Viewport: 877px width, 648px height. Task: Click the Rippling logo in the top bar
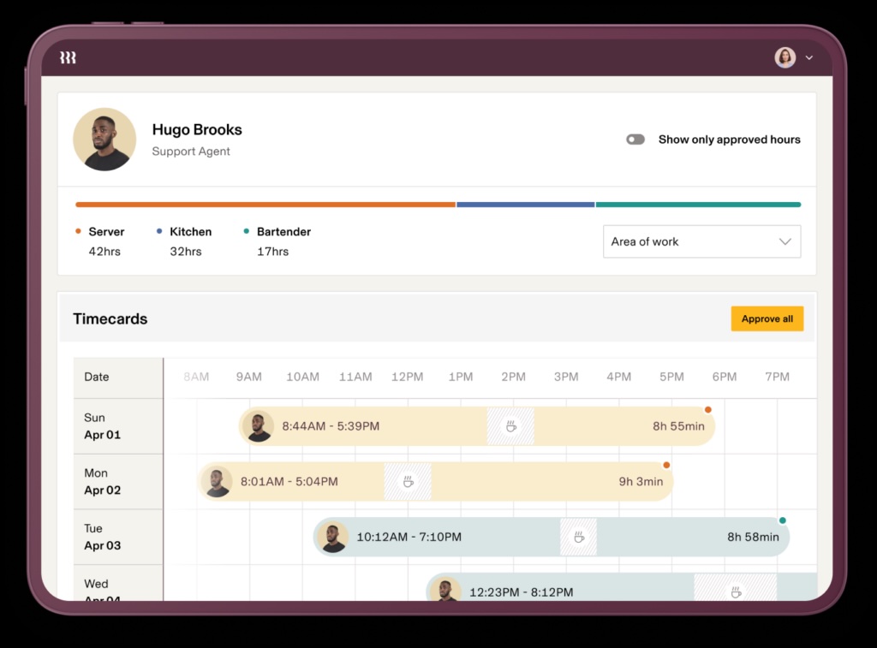click(x=68, y=56)
